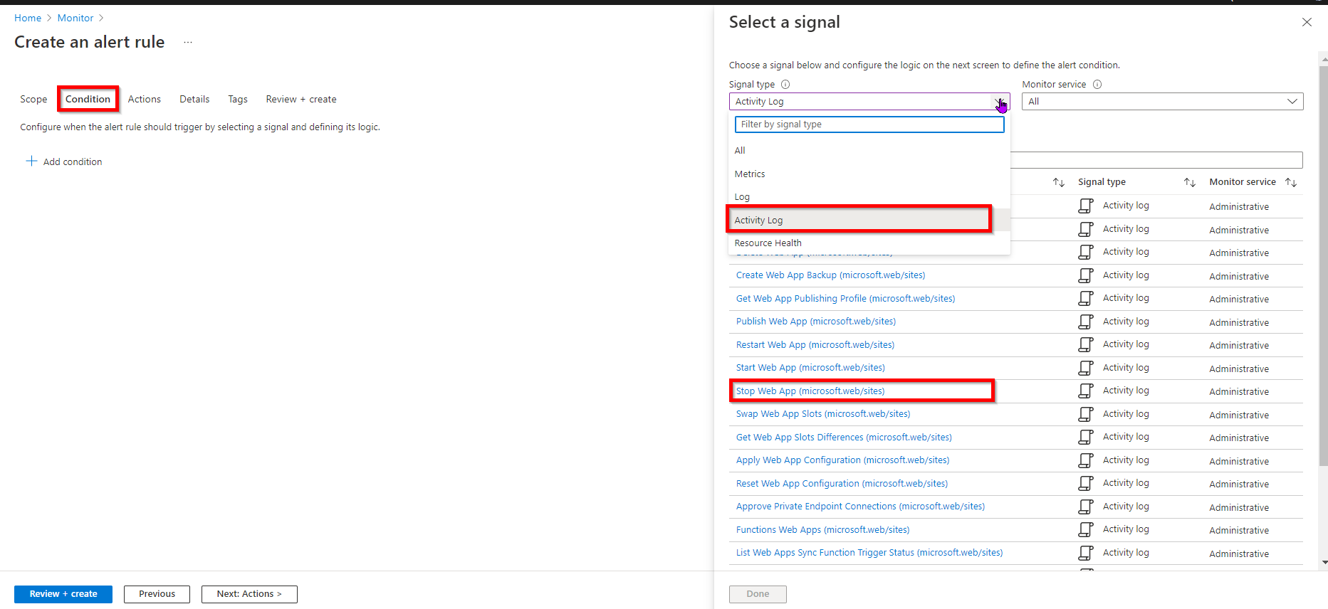Click the signal panel vertical scrollbar
1328x609 pixels.
(x=1324, y=267)
